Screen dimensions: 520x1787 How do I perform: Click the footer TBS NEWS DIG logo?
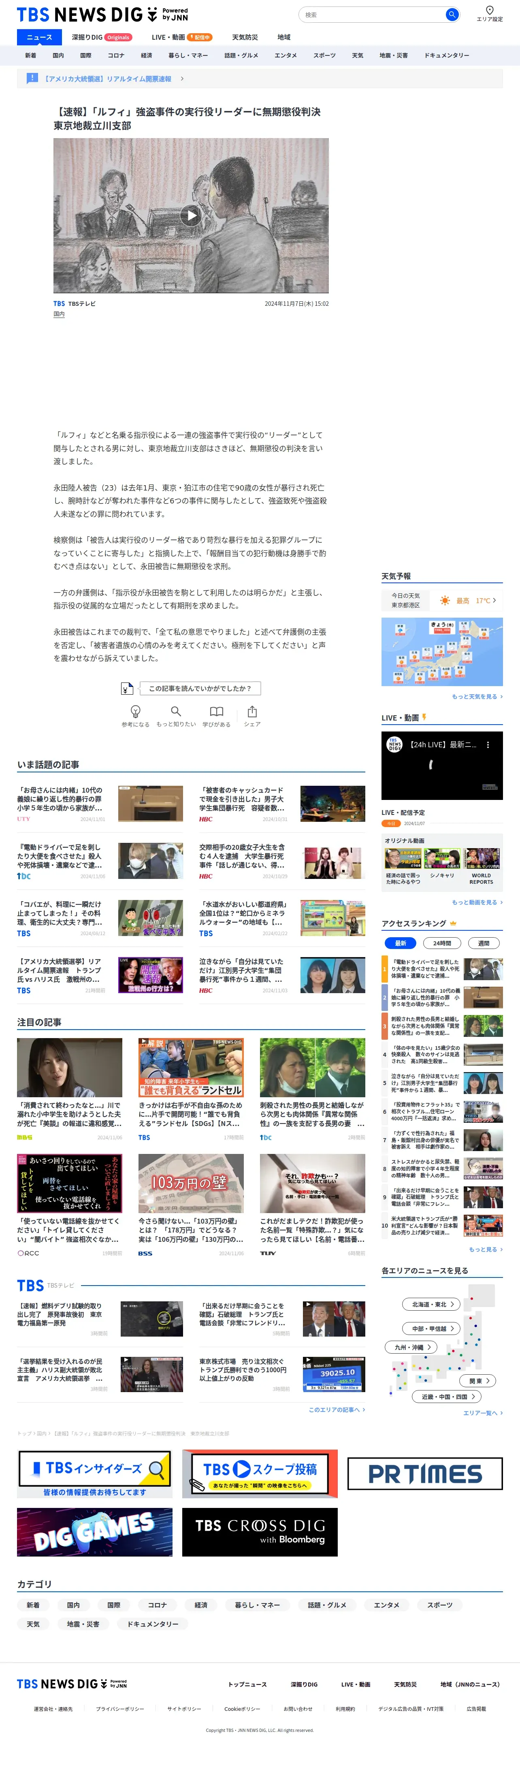71,1684
